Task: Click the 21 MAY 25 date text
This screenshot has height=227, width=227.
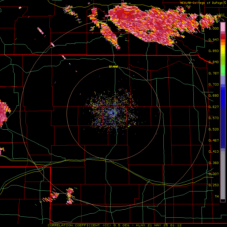Action: pos(158,225)
